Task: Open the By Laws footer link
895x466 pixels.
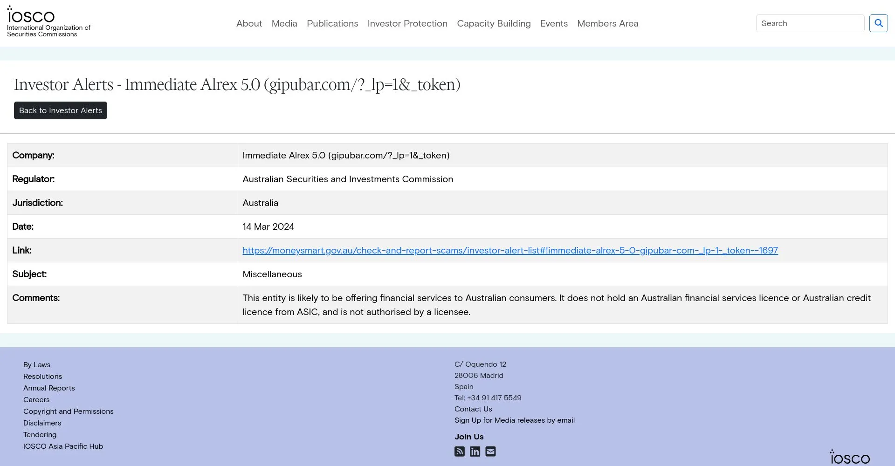Action: (37, 365)
